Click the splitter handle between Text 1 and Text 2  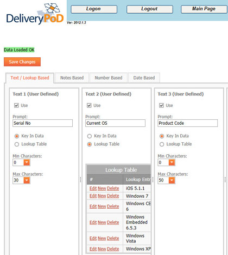tap(80, 179)
